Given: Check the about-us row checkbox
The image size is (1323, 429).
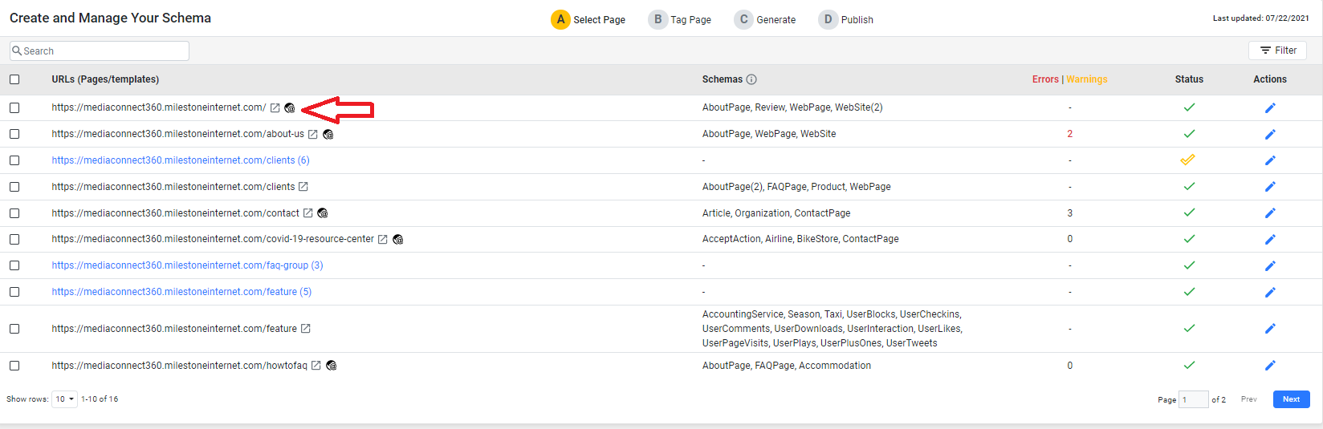Looking at the screenshot, I should pyautogui.click(x=14, y=134).
